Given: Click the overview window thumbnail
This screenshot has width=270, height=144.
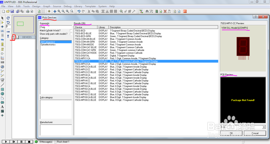Looking at the screenshot, I should 24,24.
